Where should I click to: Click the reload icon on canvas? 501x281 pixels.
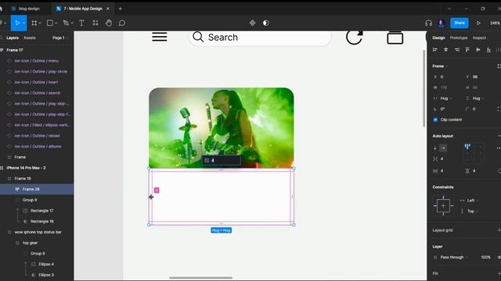(355, 37)
